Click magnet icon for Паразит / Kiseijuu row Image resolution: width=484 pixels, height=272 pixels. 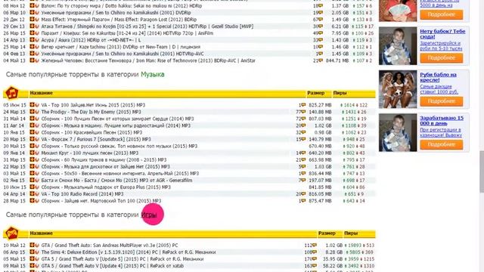pos(37,33)
